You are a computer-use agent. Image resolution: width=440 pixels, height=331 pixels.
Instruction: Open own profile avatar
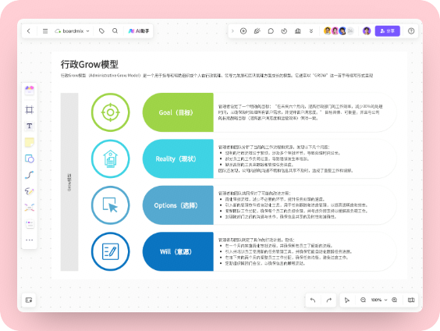point(367,31)
